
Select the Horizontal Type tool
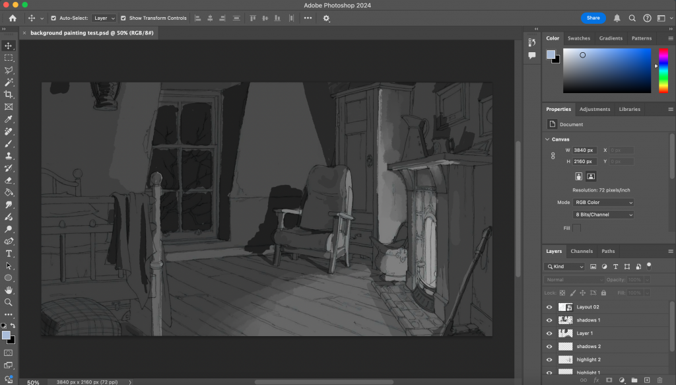(8, 254)
